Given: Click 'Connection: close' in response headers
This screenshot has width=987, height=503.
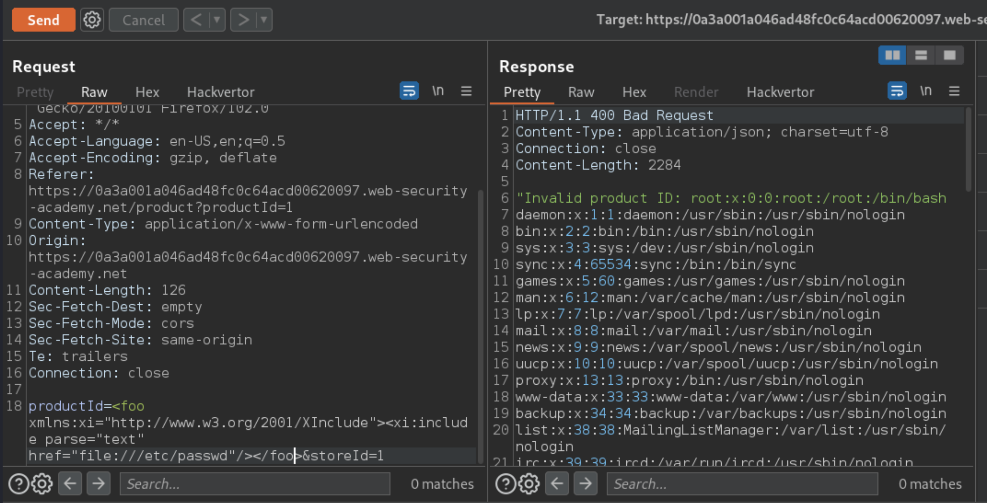Looking at the screenshot, I should tap(586, 149).
